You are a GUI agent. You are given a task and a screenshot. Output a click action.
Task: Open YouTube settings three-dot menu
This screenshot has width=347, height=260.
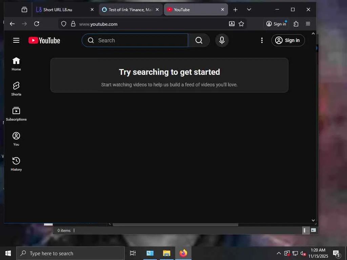click(x=262, y=40)
